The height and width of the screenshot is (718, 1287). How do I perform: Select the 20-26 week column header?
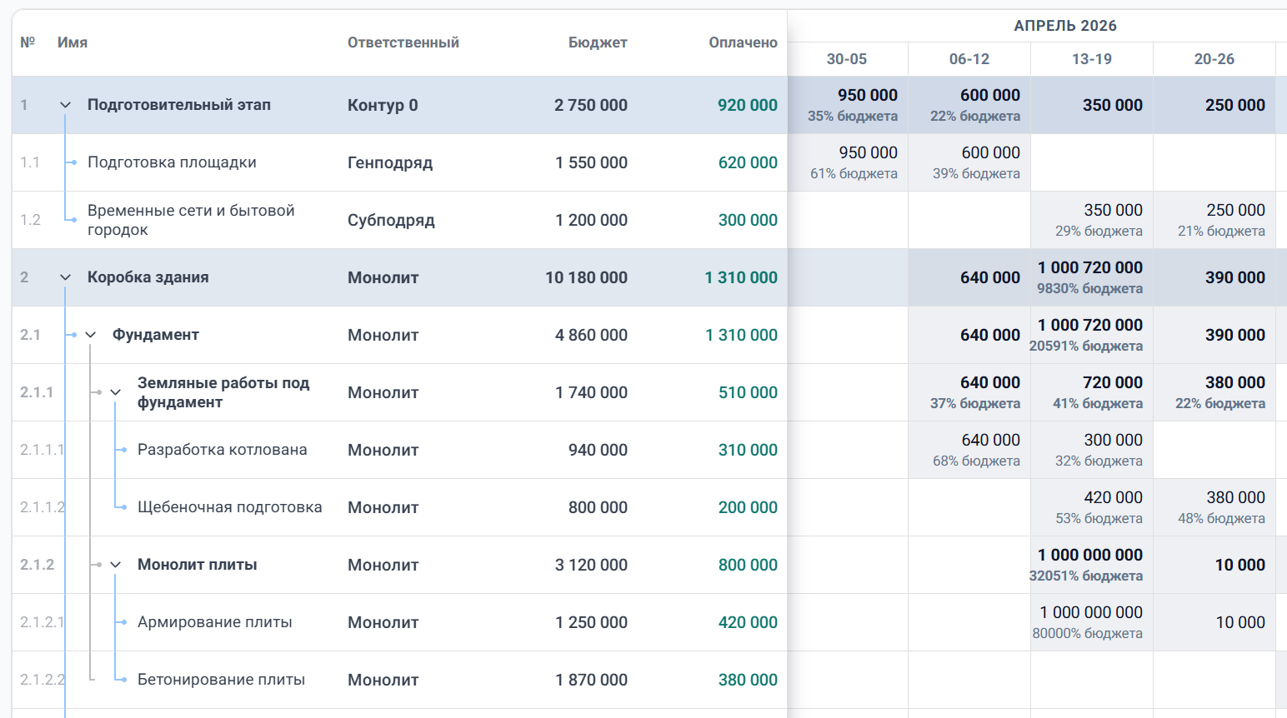tap(1214, 59)
